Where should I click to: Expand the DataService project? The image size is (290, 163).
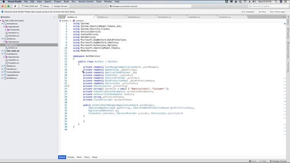pos(2,66)
